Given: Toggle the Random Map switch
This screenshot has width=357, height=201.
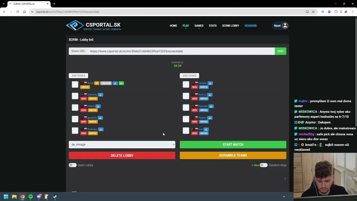Looking at the screenshot, I should point(264,165).
